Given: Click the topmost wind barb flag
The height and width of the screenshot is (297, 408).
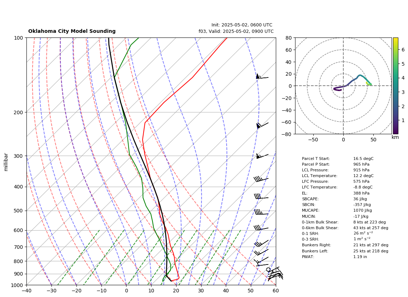Looking at the screenshot, I should (262, 76).
